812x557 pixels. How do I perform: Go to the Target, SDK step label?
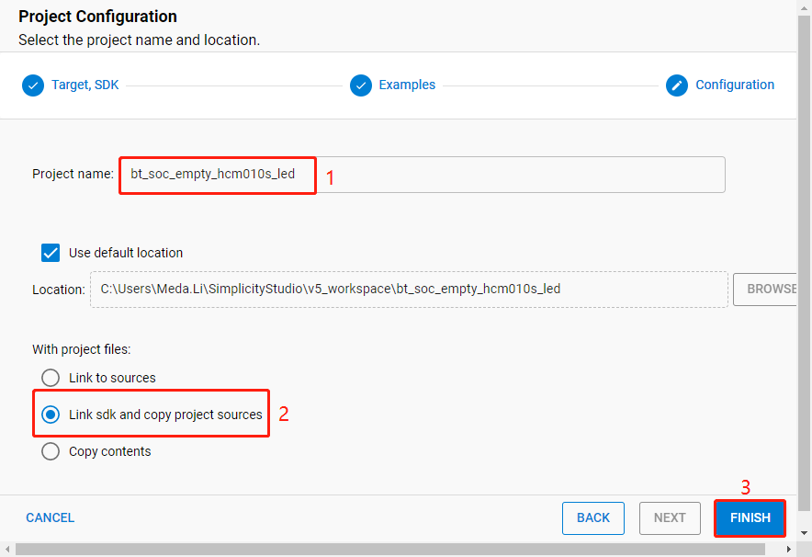pos(85,85)
